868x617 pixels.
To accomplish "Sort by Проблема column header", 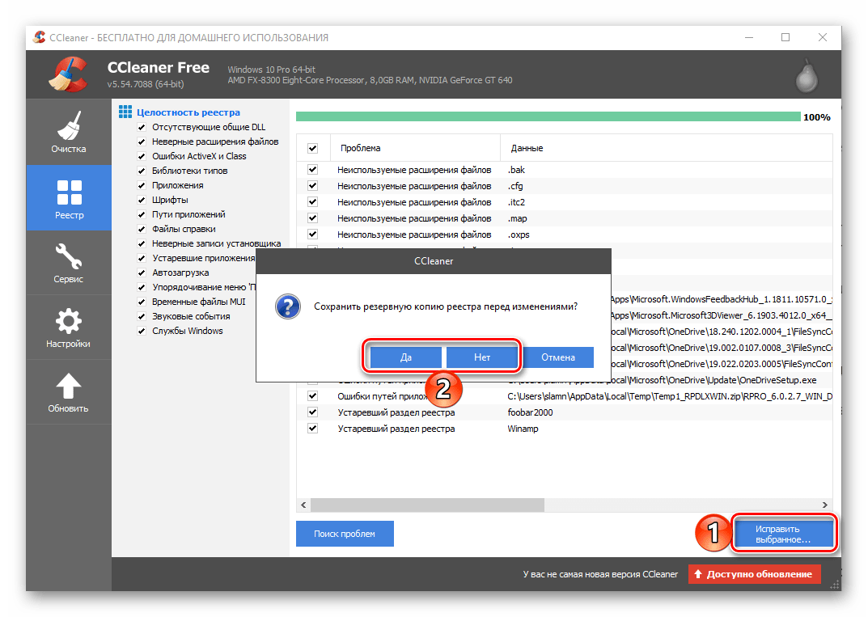I will pos(415,148).
